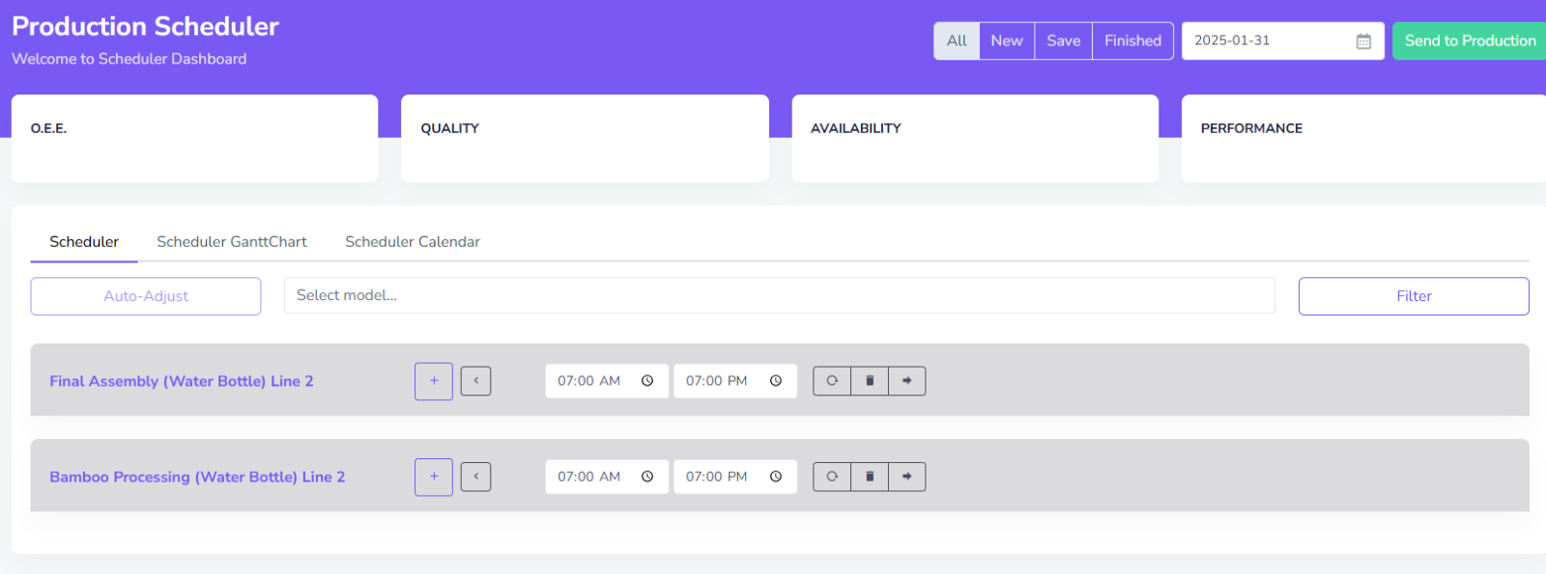Click right arrow icon on Final Assembly row

[x=907, y=381]
